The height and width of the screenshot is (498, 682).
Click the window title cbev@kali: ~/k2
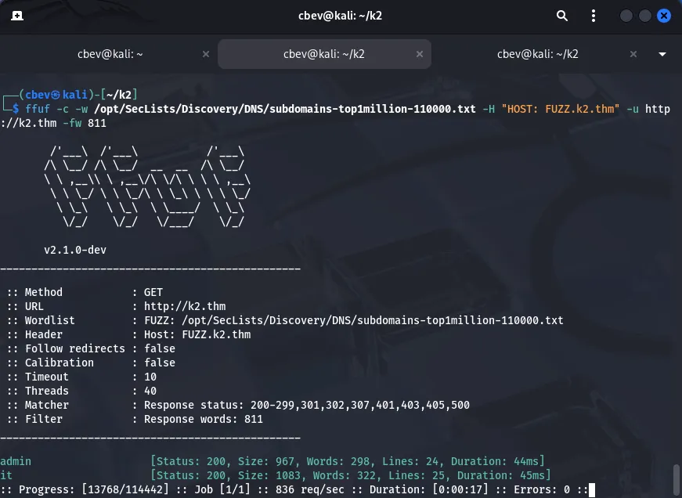click(342, 16)
